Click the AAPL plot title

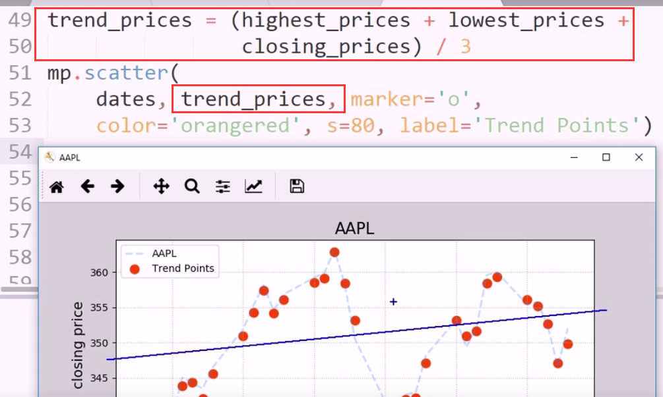(x=354, y=228)
